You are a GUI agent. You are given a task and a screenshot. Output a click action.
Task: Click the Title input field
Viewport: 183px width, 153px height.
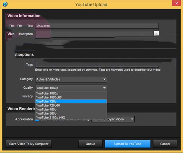(97, 26)
